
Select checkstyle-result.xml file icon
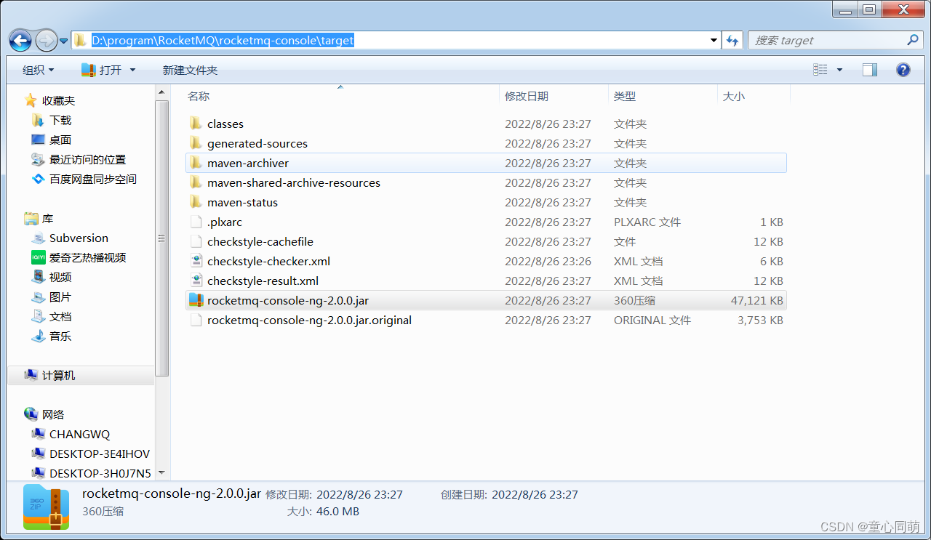195,281
